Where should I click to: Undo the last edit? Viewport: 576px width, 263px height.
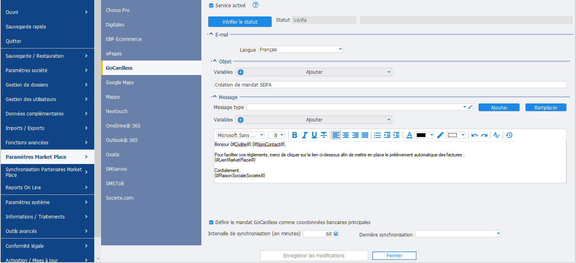click(x=475, y=135)
